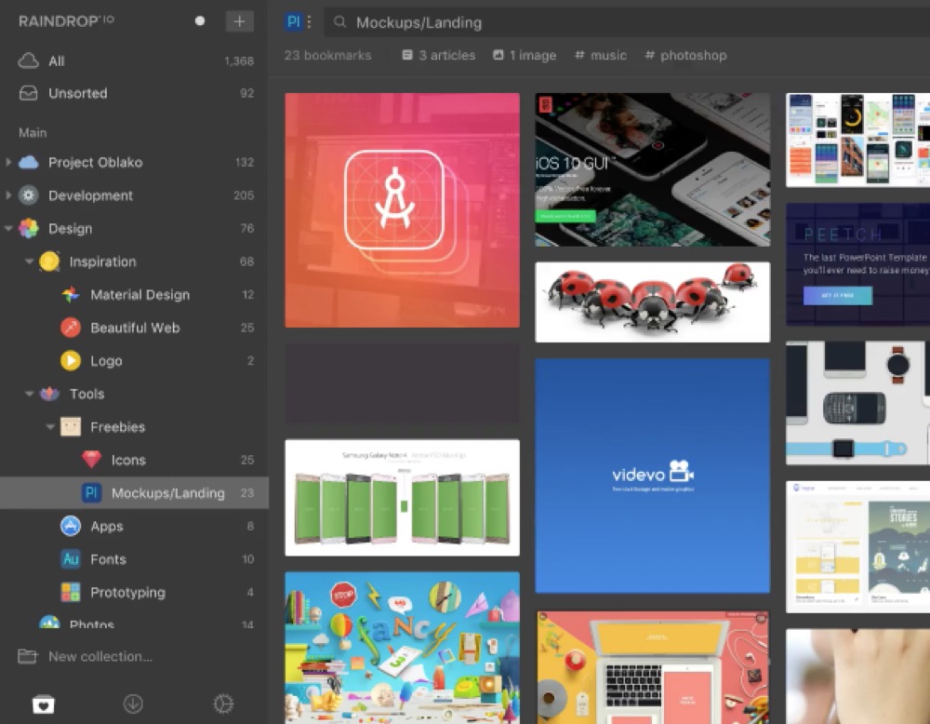Screen dimensions: 930x724
Task: Collapse the Freebies folder
Action: (x=50, y=427)
